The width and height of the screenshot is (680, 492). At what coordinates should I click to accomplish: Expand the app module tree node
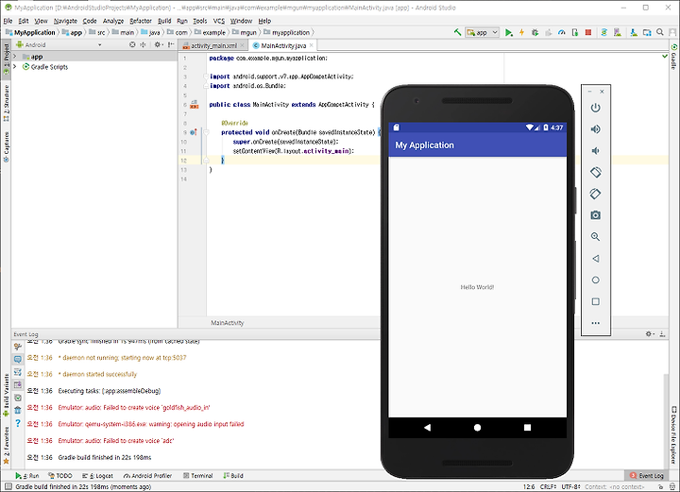click(x=14, y=57)
